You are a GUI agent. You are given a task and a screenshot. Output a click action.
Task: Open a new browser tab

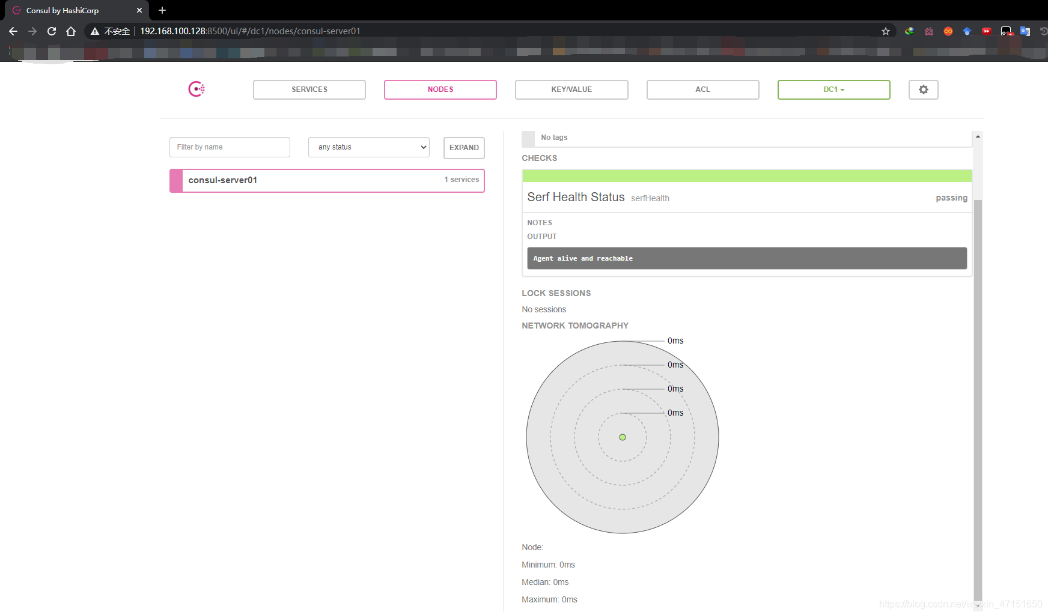coord(162,10)
